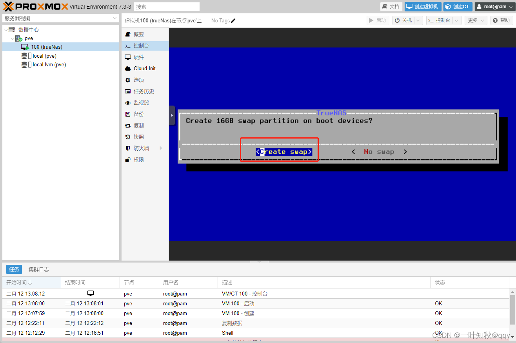Image resolution: width=516 pixels, height=343 pixels.
Task: Select the 'VM/CT 100 - 控制台' task row
Action: coord(256,294)
